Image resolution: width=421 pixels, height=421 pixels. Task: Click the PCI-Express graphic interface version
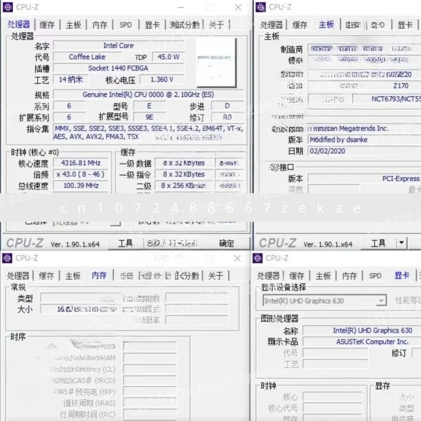[364, 178]
